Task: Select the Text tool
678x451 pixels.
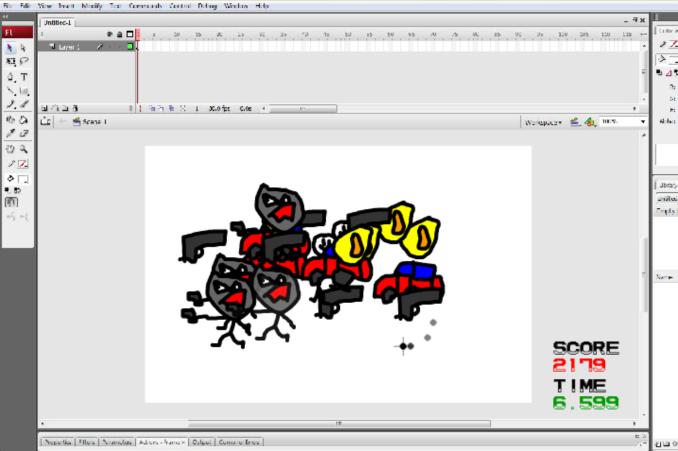Action: pos(24,77)
